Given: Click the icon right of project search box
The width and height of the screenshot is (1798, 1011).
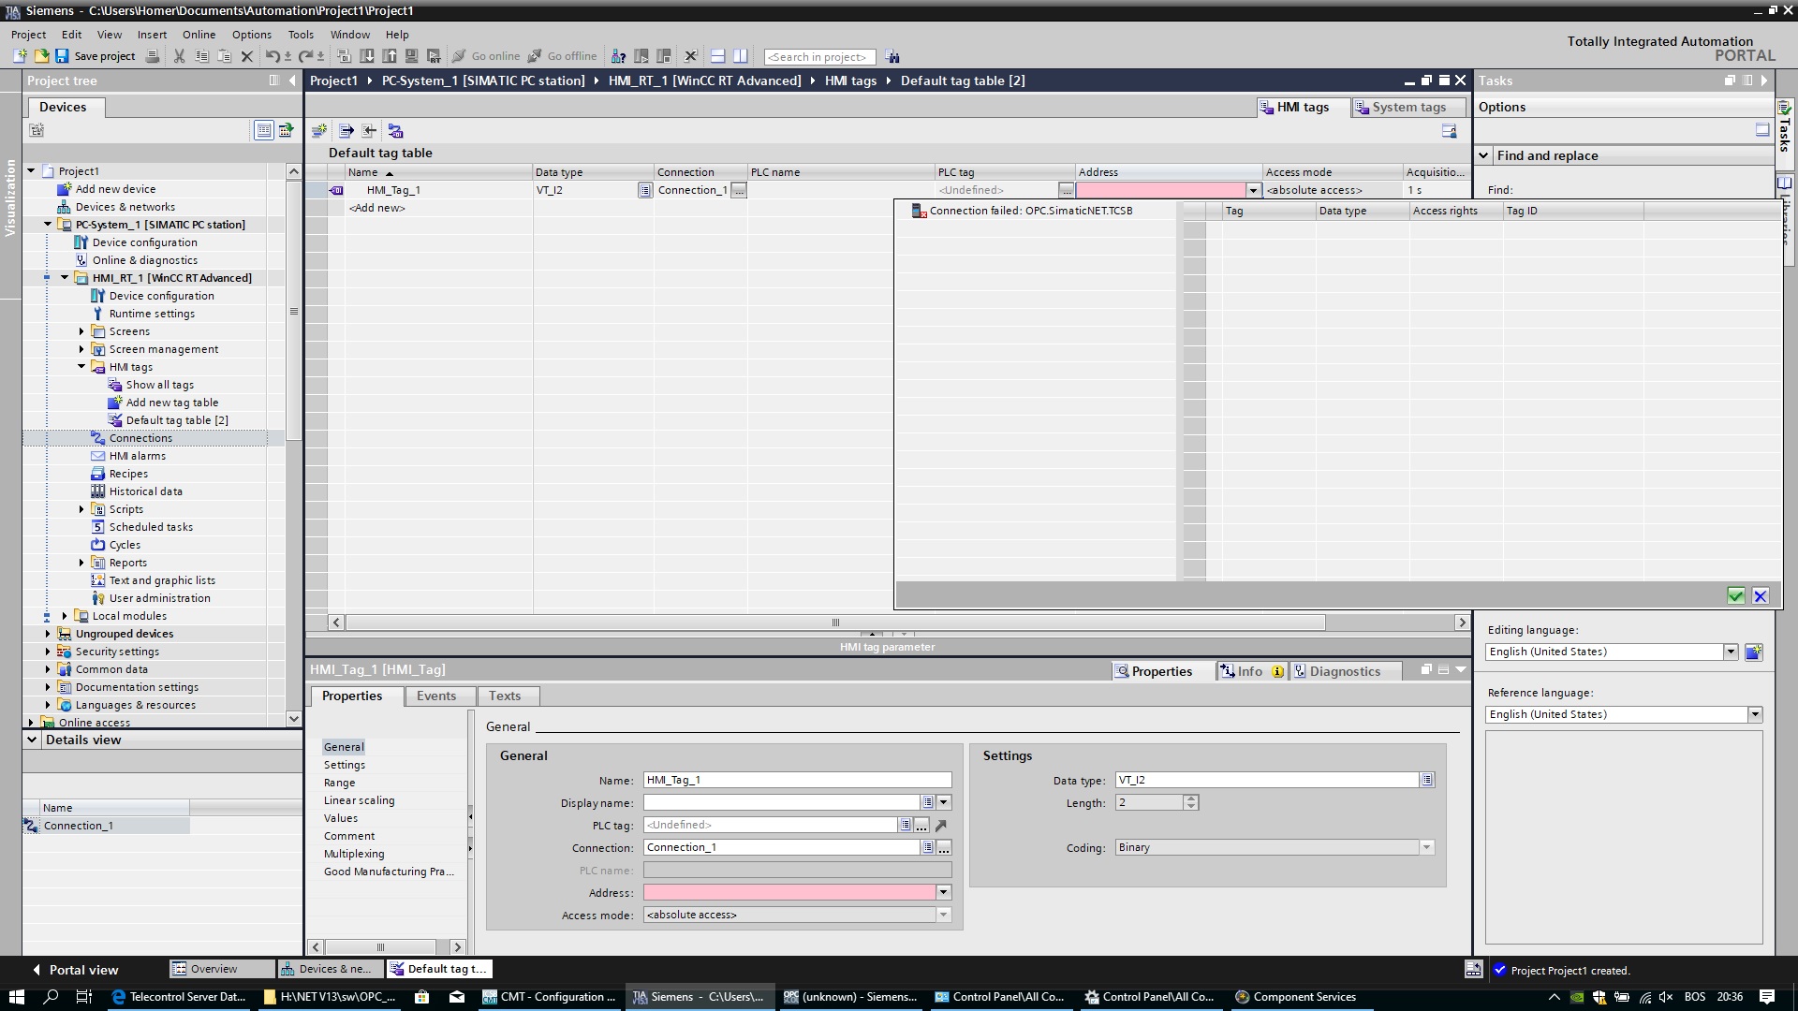Looking at the screenshot, I should click(x=892, y=56).
